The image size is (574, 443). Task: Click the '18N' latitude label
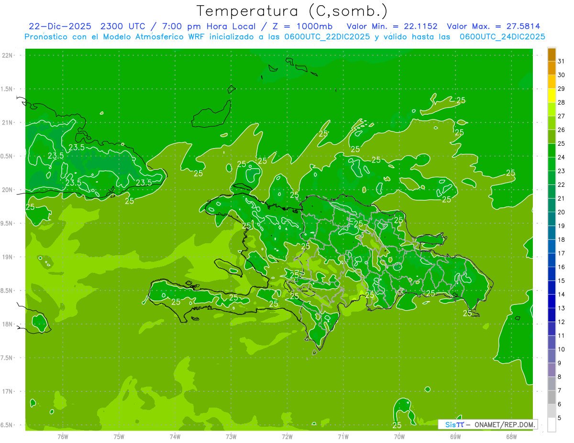pos(8,324)
